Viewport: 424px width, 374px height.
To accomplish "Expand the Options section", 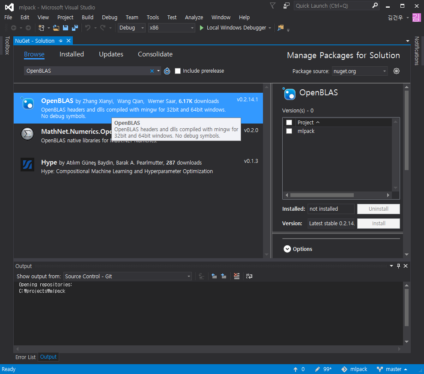I will coord(286,249).
